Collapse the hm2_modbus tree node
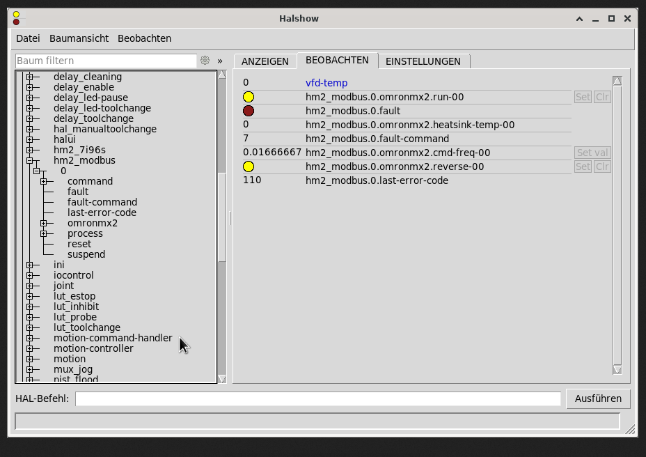 (x=30, y=160)
